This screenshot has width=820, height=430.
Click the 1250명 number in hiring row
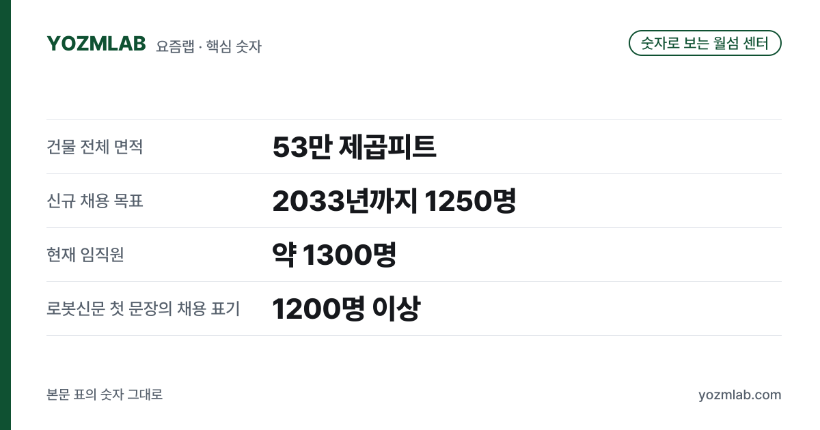coord(470,201)
